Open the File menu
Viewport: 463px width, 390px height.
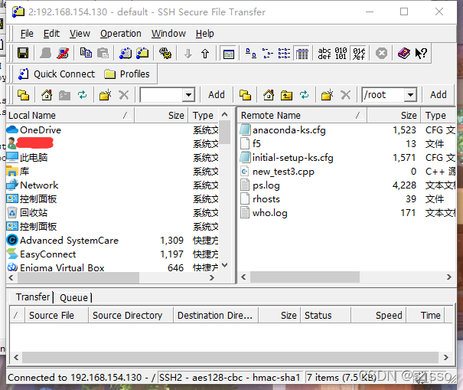click(x=27, y=34)
